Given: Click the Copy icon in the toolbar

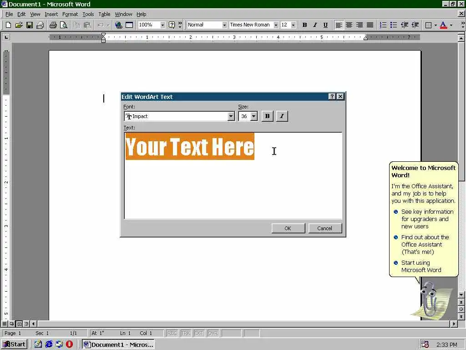Looking at the screenshot, I should (x=77, y=25).
